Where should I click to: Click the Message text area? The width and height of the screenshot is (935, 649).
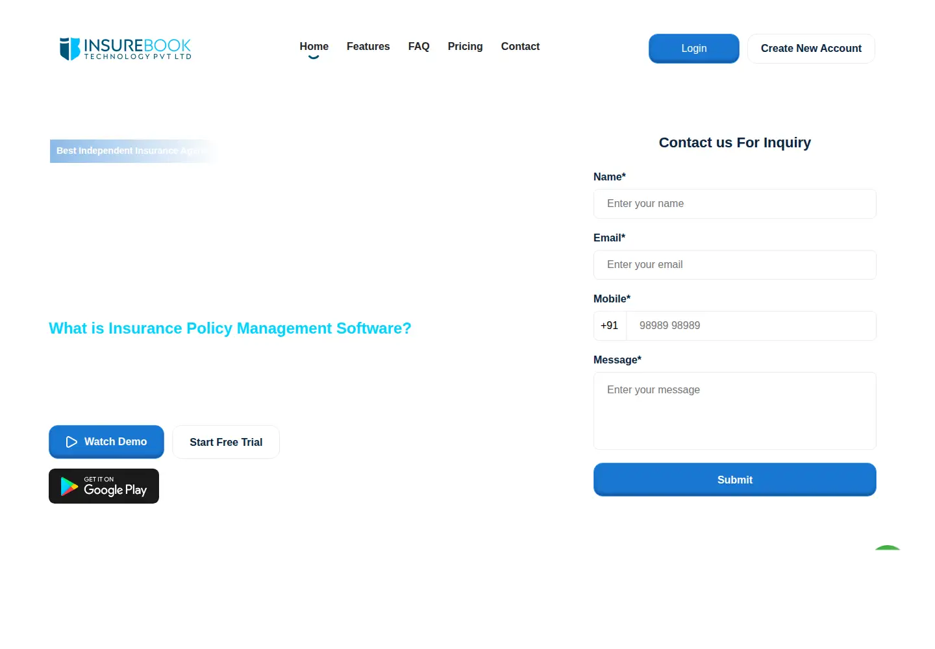(734, 411)
